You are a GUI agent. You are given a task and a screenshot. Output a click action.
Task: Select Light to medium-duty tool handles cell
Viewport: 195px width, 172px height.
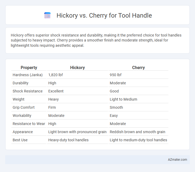pos(138,140)
